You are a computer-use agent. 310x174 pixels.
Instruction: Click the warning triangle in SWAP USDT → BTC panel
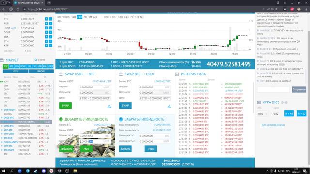tap(109, 106)
